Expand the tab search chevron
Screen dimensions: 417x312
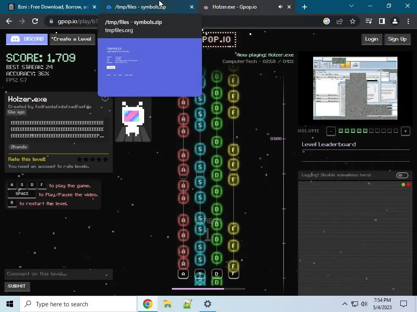(351, 6)
